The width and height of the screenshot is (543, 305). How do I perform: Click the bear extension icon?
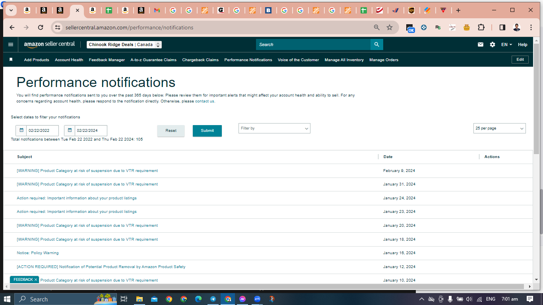point(467,27)
